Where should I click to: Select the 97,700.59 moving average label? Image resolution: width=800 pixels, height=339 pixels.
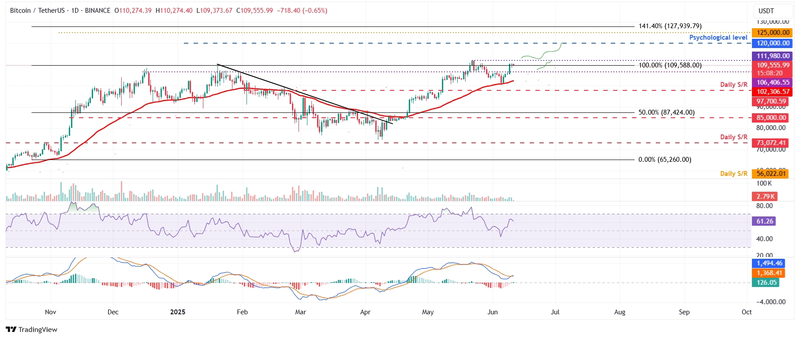(x=771, y=101)
